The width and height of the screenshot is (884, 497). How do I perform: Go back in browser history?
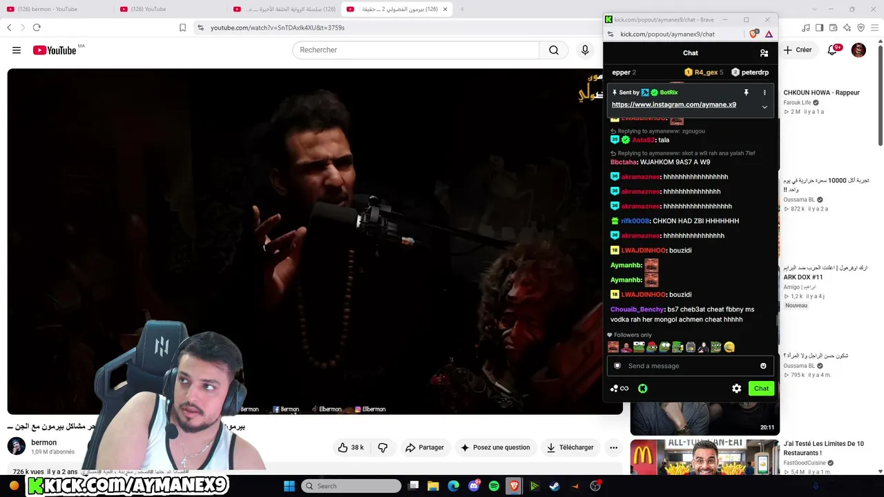pyautogui.click(x=9, y=28)
